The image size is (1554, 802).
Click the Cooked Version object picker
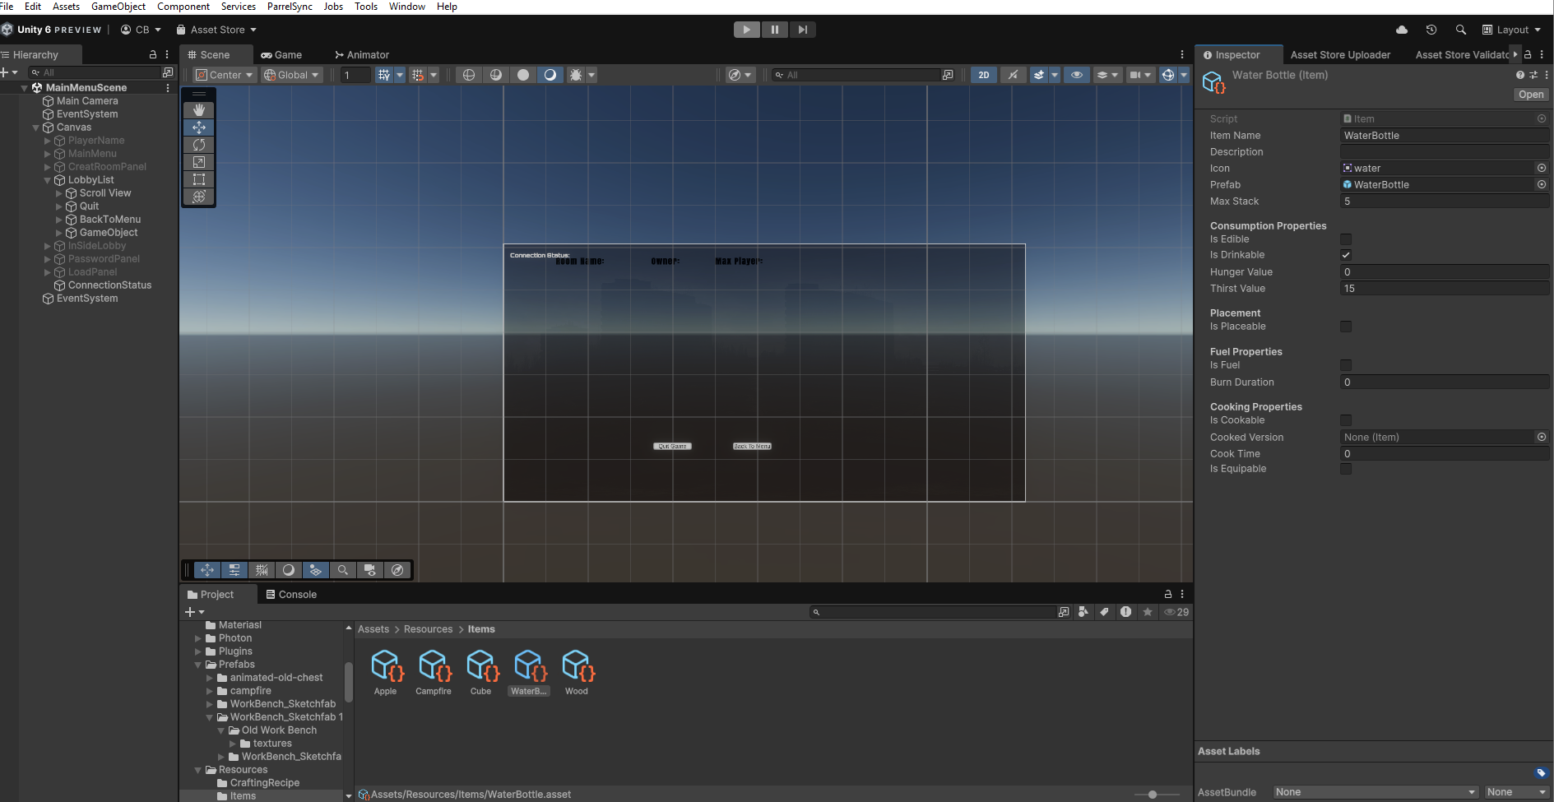1542,437
